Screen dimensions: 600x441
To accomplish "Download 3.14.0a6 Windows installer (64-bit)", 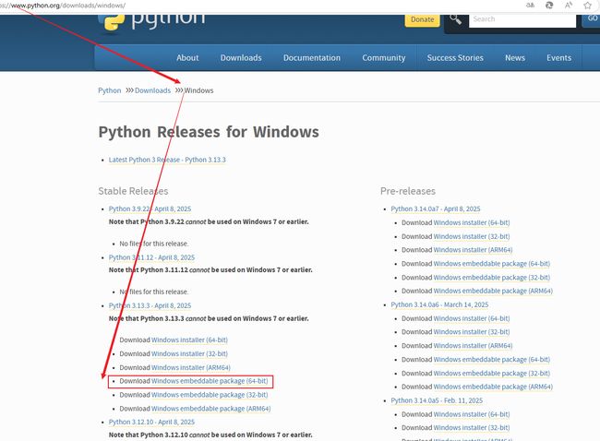I will click(x=472, y=318).
